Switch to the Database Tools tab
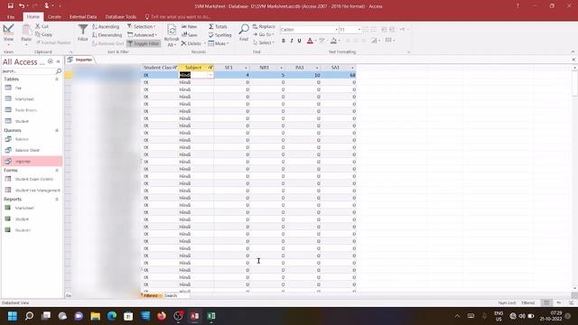Image resolution: width=578 pixels, height=325 pixels. pos(120,17)
